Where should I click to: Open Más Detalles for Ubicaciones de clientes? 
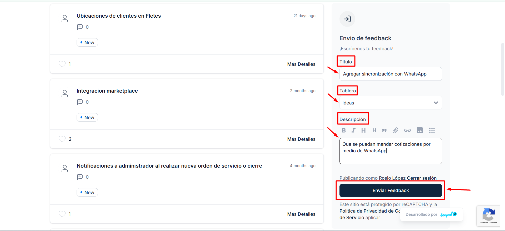pos(301,64)
